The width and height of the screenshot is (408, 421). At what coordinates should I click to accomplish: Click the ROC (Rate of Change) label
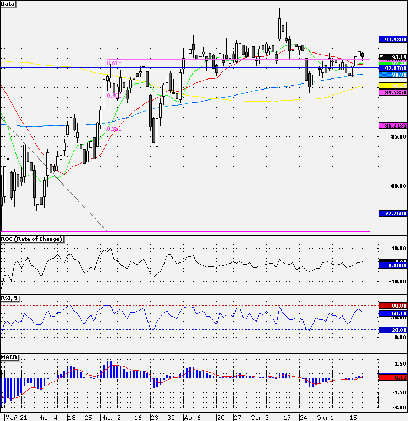pos(31,239)
